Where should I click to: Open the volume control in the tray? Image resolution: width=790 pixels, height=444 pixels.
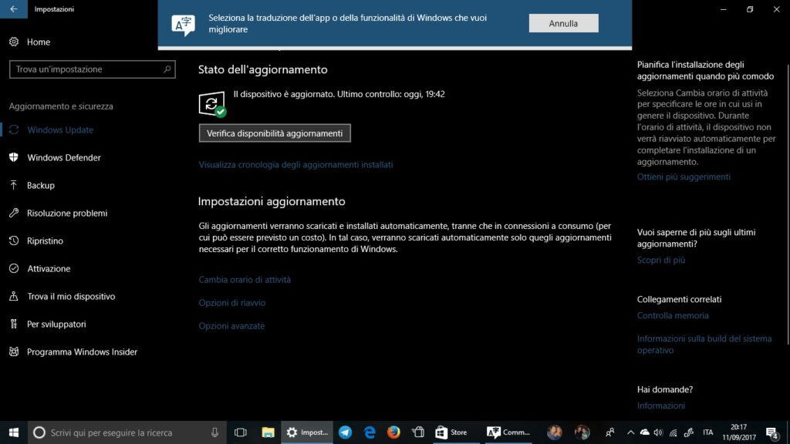pos(658,432)
